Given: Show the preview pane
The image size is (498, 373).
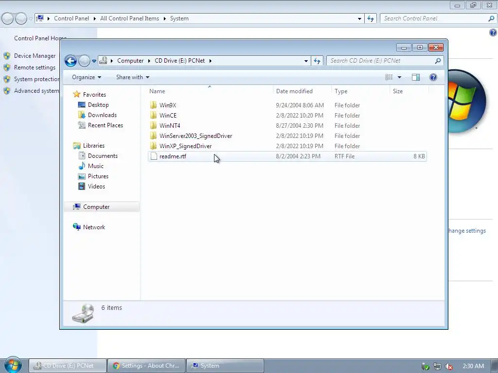Looking at the screenshot, I should click(x=416, y=77).
